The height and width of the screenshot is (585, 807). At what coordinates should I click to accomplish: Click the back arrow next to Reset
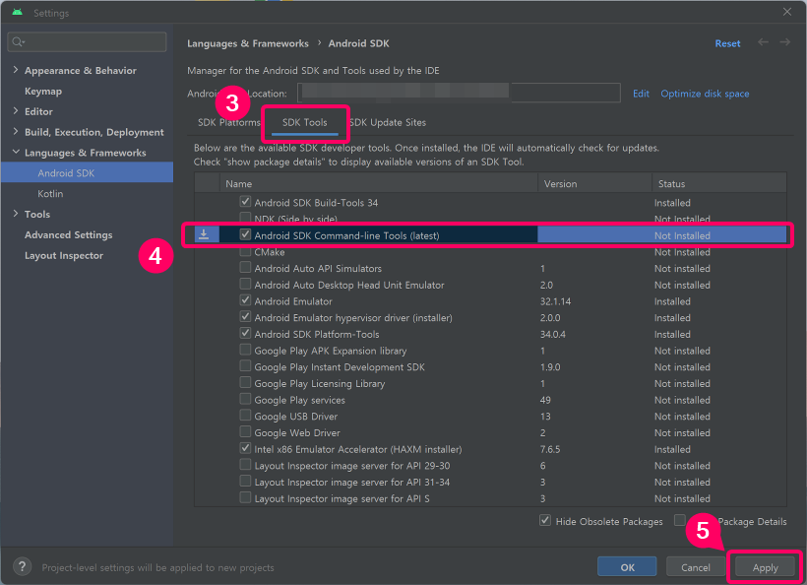[763, 42]
